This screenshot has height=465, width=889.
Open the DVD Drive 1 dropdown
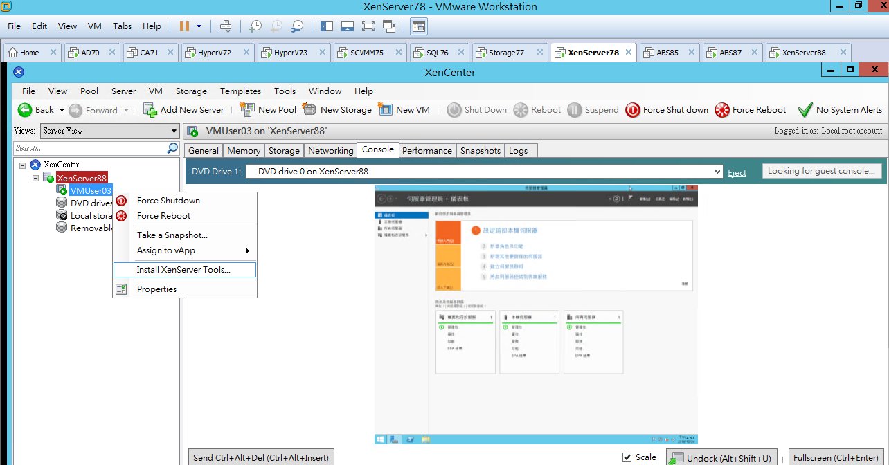click(x=485, y=172)
